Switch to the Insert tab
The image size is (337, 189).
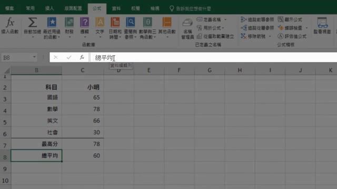click(x=49, y=8)
